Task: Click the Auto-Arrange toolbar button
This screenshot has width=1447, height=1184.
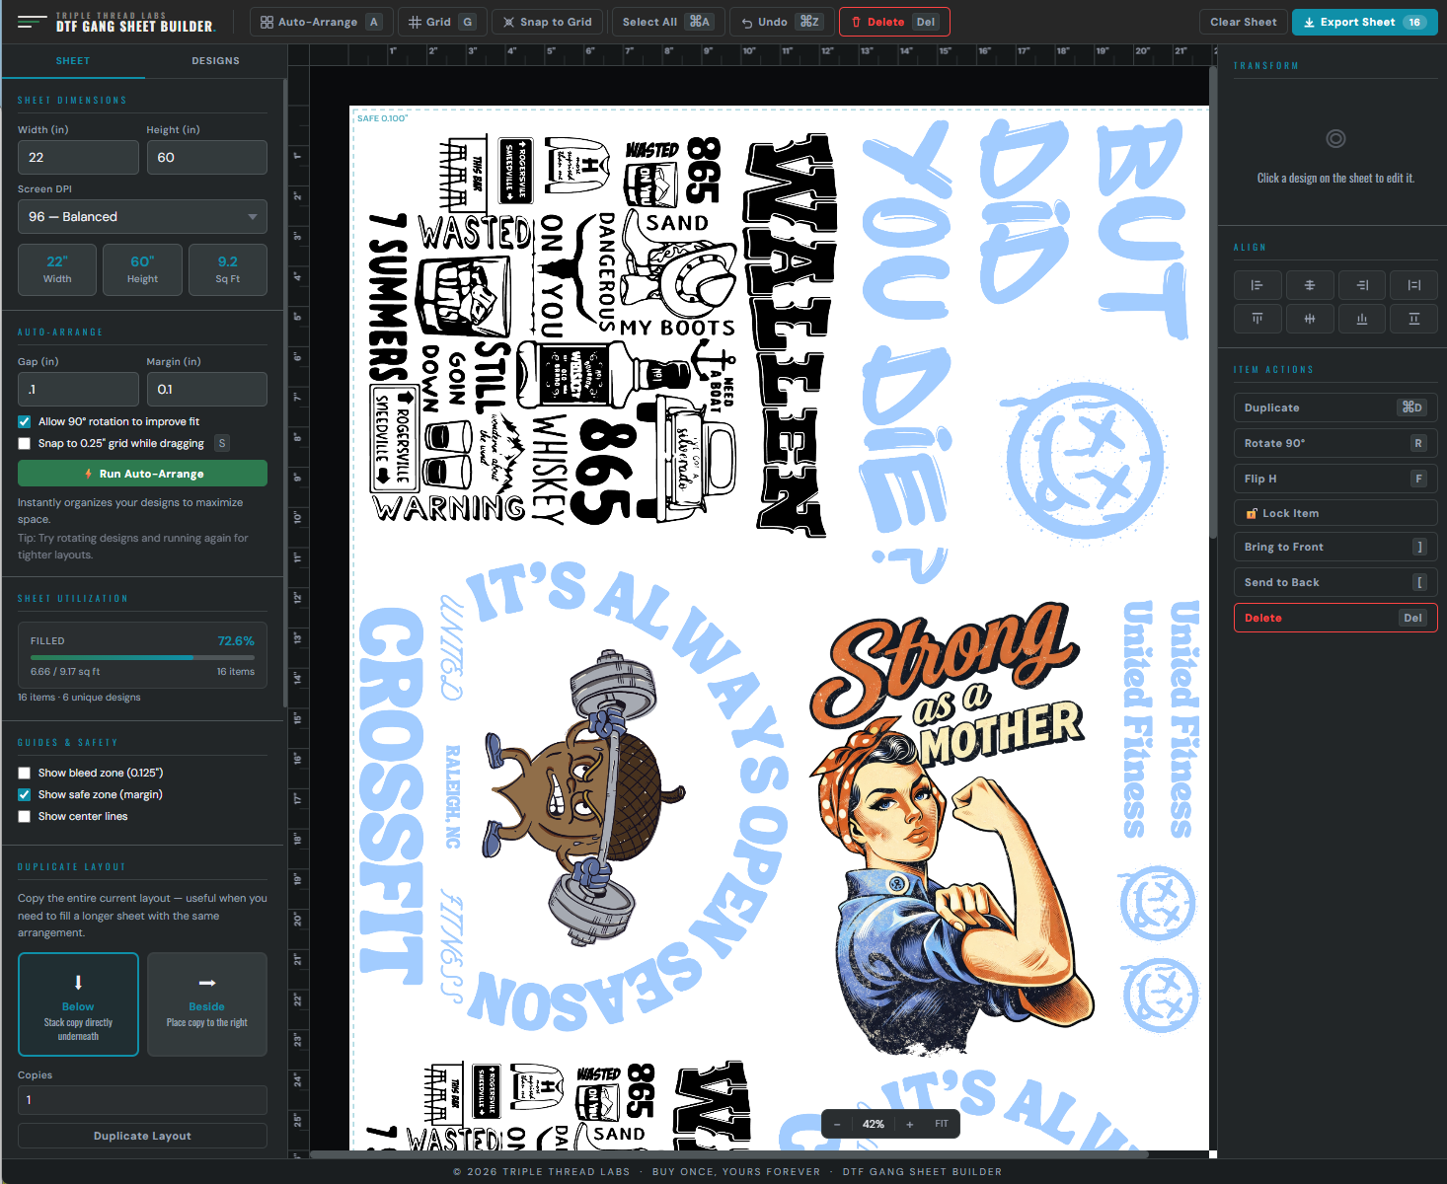Action: tap(321, 22)
